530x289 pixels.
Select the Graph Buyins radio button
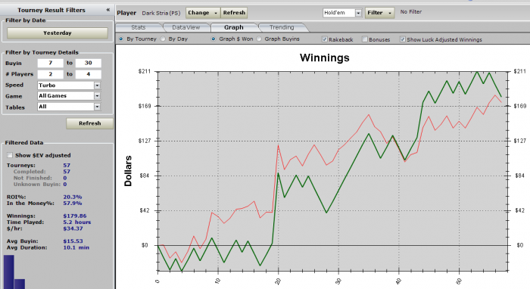[259, 39]
